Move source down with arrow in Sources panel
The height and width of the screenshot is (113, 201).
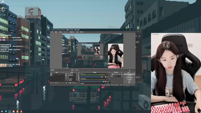click(x=75, y=83)
